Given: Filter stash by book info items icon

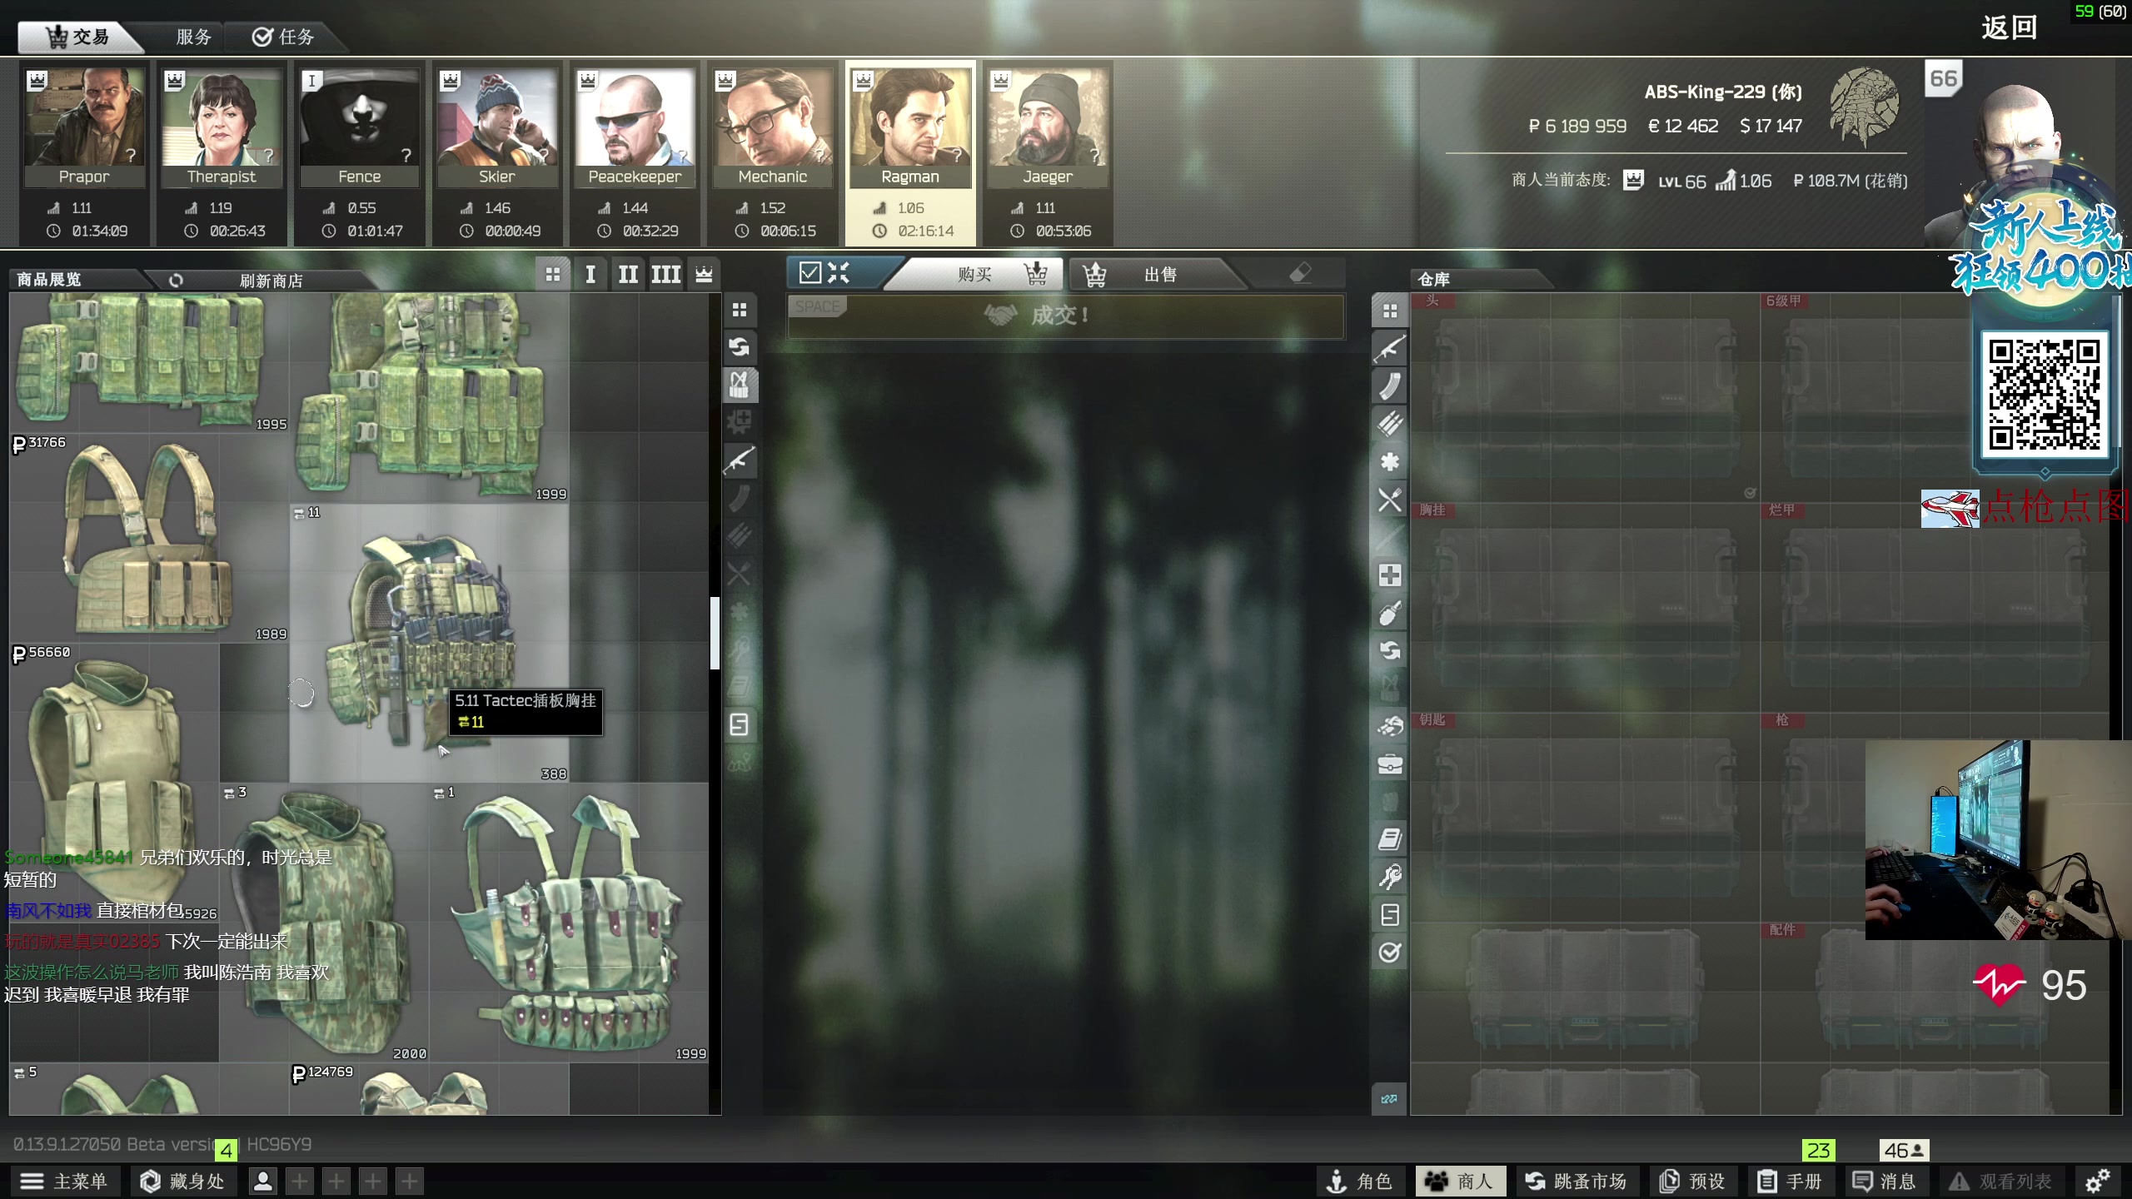Looking at the screenshot, I should tap(1389, 839).
